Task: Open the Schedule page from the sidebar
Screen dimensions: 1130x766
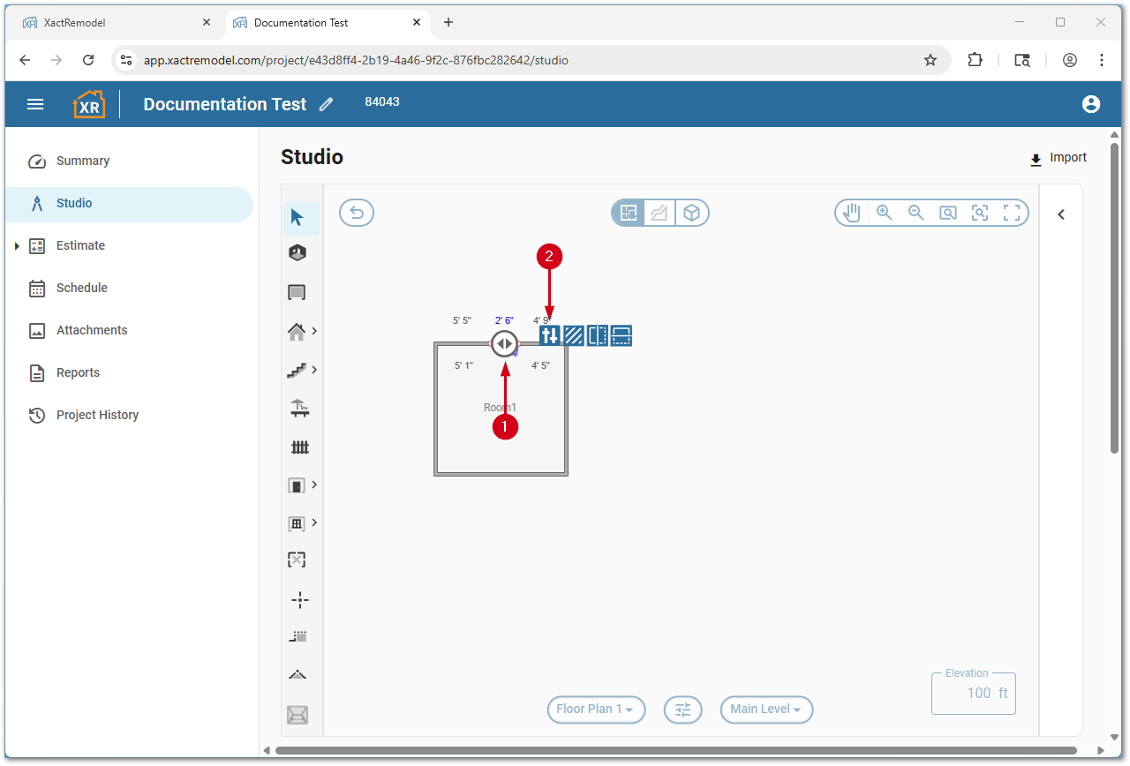Action: tap(84, 288)
